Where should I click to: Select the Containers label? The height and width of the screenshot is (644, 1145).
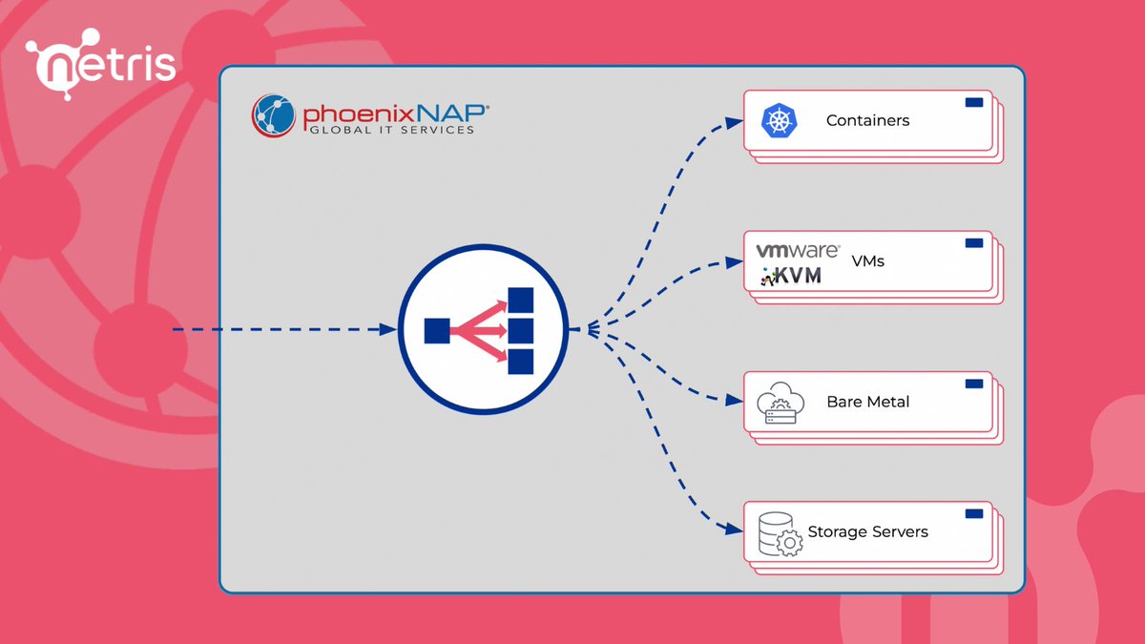867,121
